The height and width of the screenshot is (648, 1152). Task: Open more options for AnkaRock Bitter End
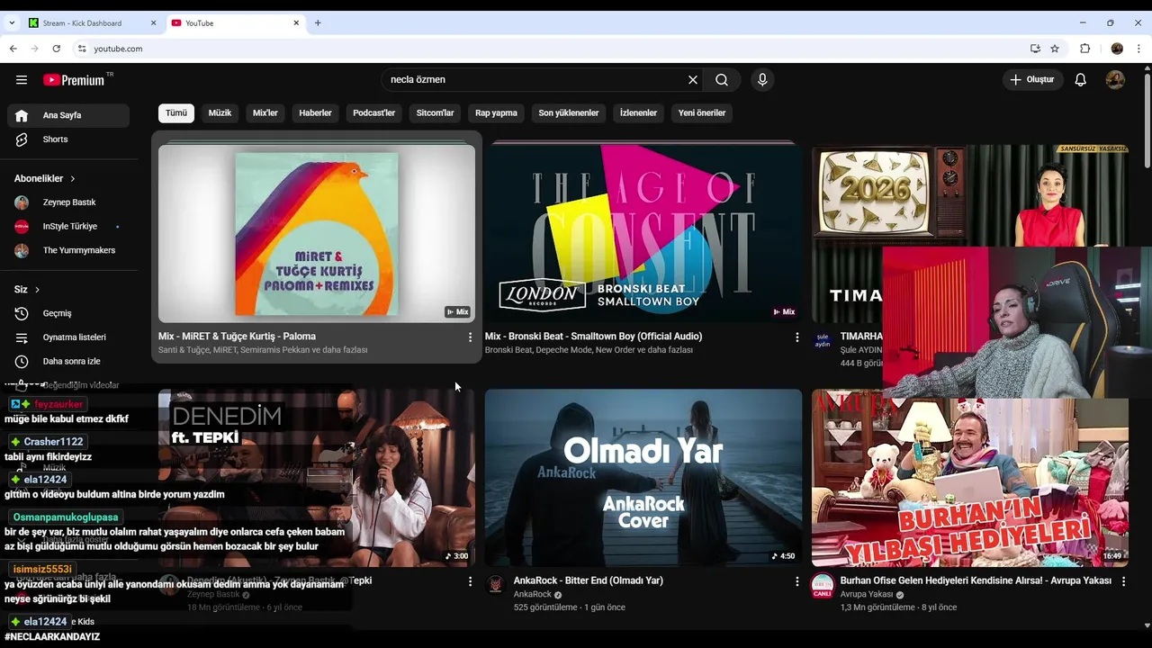pos(796,582)
